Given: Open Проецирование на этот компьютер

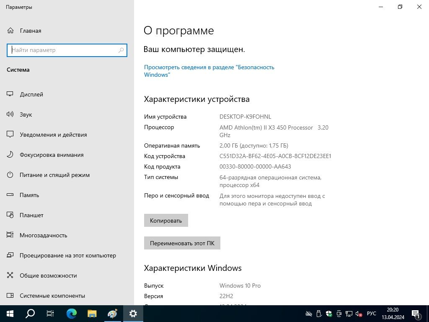Looking at the screenshot, I should [x=67, y=255].
